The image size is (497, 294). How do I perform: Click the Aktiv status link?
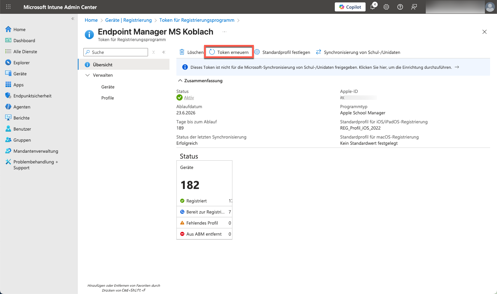(x=189, y=98)
